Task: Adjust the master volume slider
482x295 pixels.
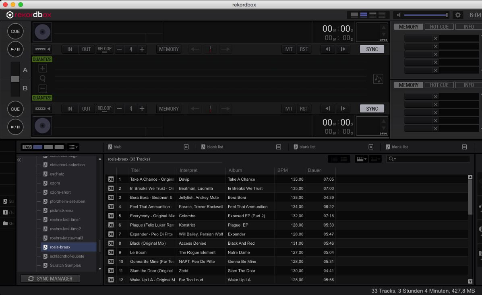Action: 425,15
